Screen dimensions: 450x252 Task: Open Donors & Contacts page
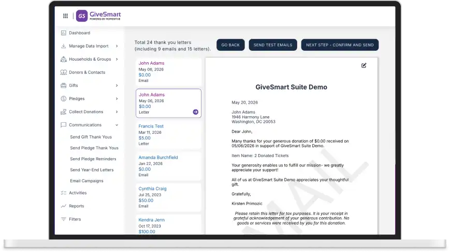[x=87, y=73]
